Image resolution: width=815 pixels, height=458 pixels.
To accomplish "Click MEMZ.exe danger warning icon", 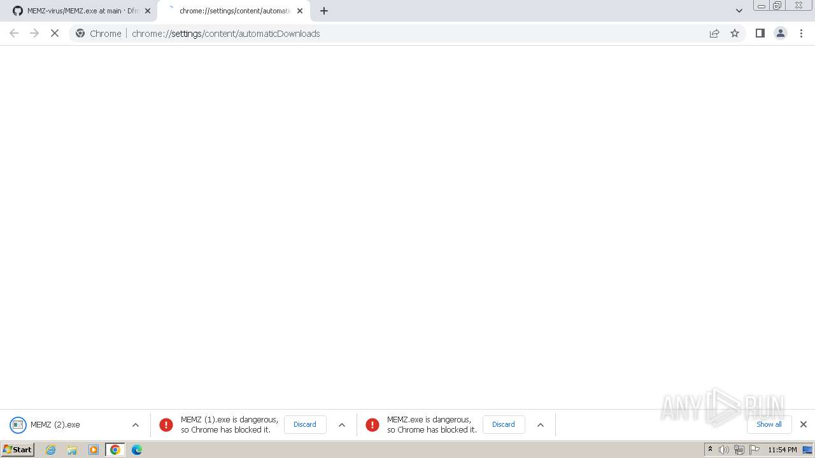I will (x=372, y=425).
